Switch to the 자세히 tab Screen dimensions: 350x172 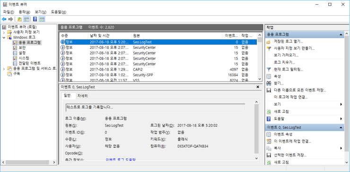[x=83, y=96]
